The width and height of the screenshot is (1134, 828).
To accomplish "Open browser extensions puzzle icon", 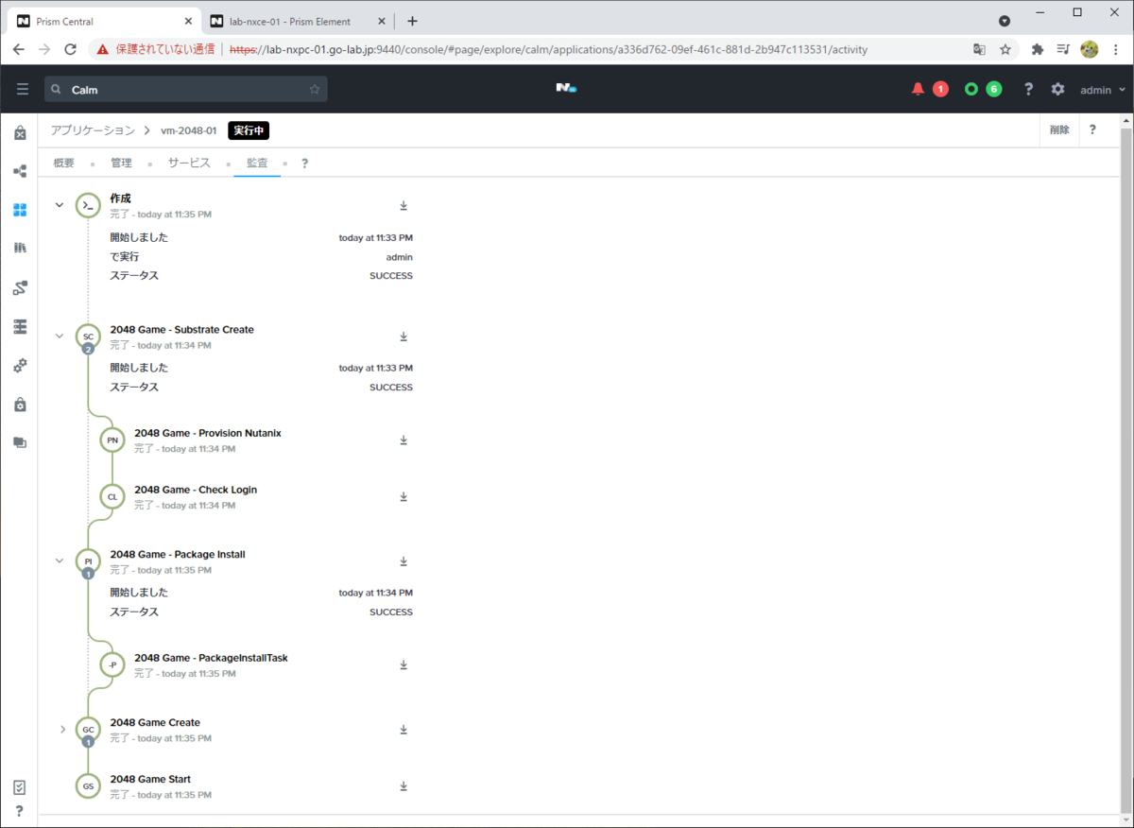I will [x=1037, y=49].
